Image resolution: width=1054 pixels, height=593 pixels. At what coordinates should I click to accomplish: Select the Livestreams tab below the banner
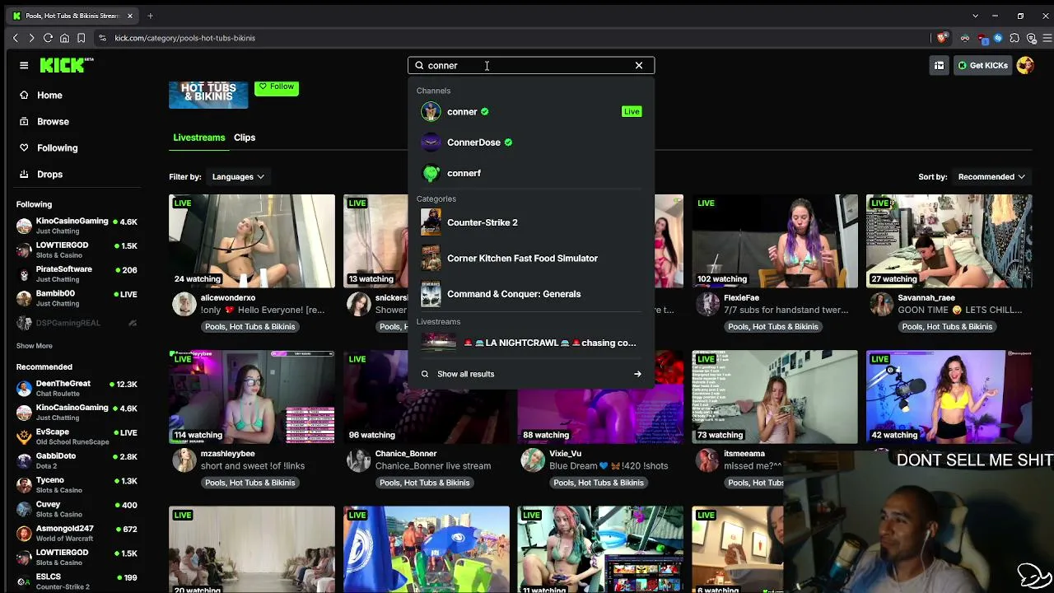coord(198,138)
